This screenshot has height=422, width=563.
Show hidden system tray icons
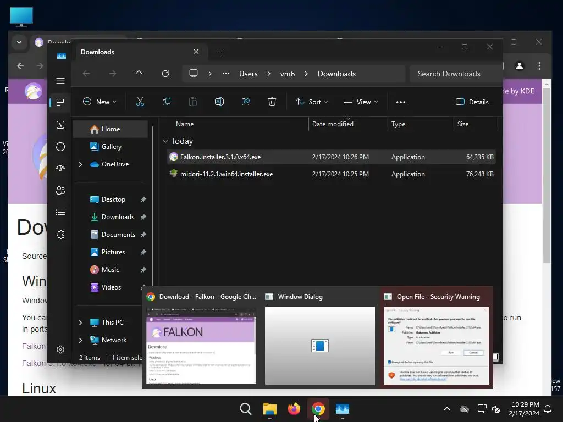447,409
